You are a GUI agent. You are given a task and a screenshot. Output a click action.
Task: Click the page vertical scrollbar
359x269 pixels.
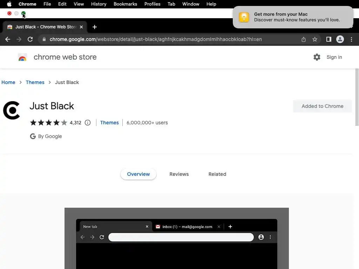[x=357, y=97]
